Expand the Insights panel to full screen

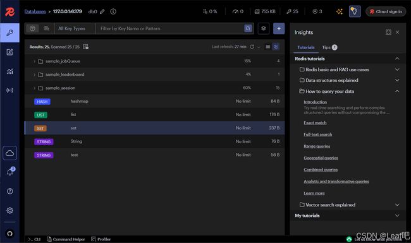tap(388, 32)
